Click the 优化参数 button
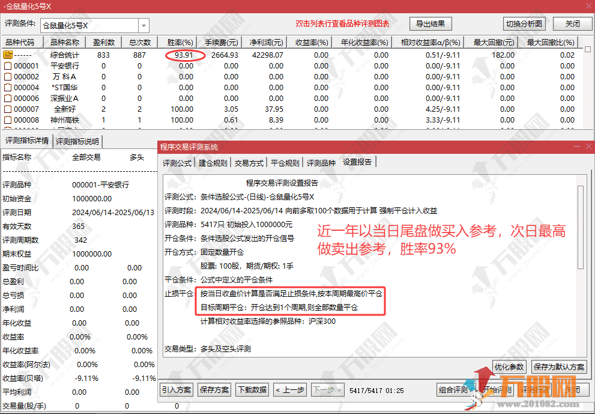The height and width of the screenshot is (414, 595). (509, 367)
